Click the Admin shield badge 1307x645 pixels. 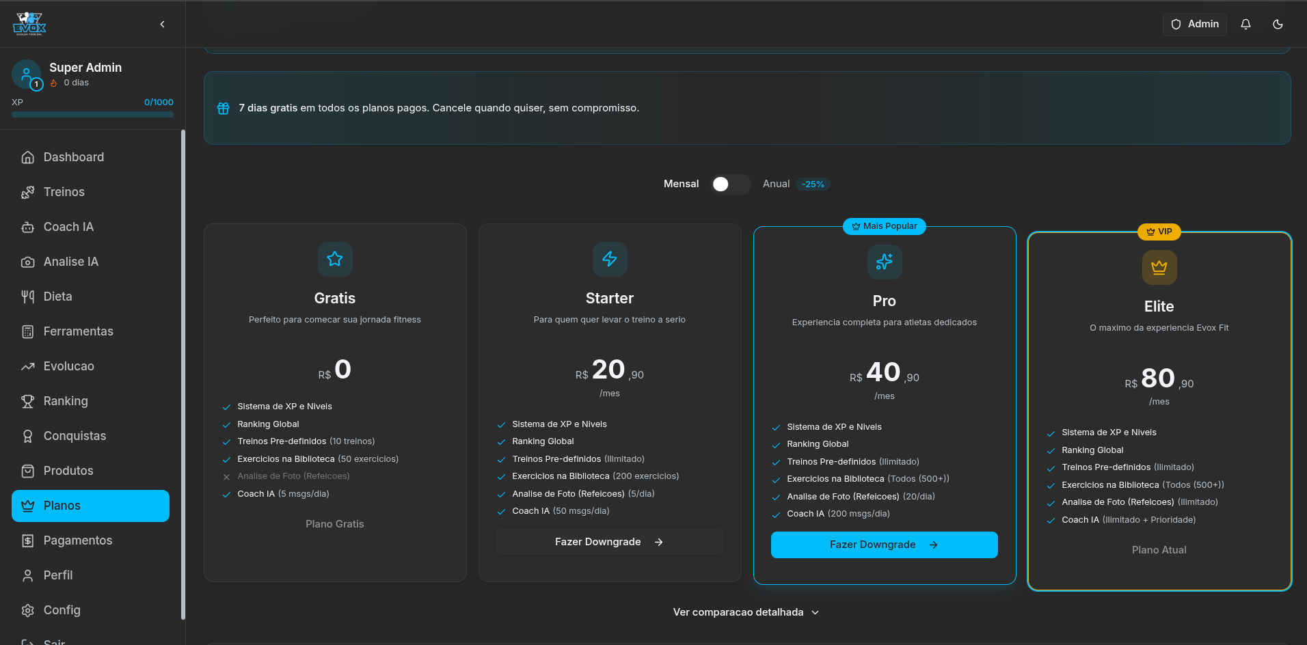point(1195,24)
